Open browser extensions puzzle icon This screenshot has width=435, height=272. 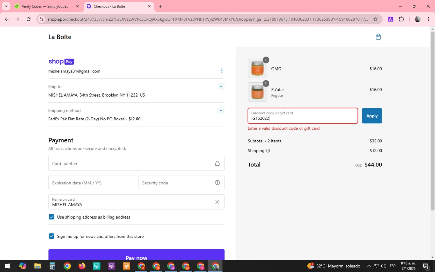pos(401,19)
